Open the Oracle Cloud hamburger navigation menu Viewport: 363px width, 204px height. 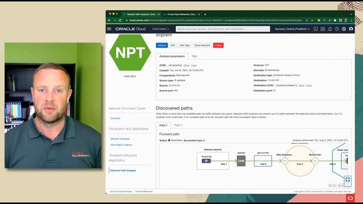point(109,29)
